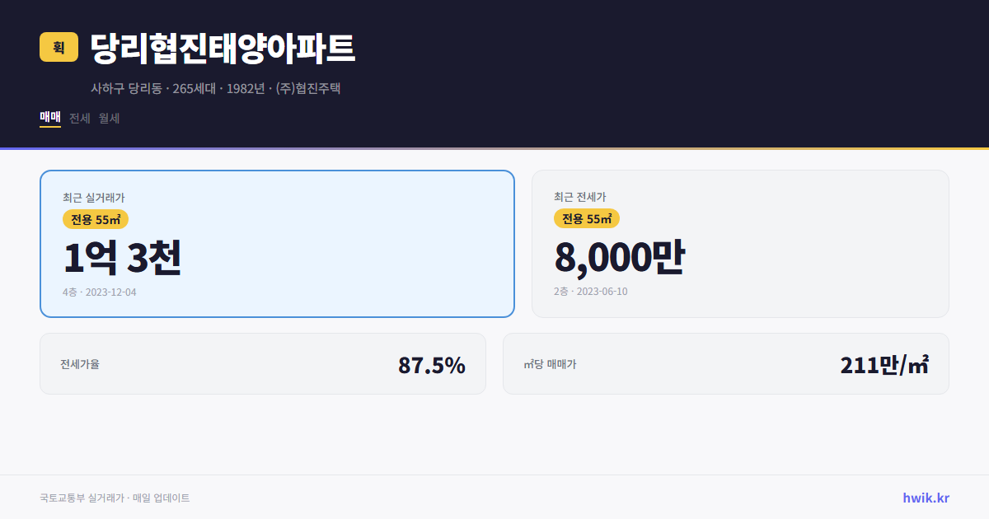Screen dimensions: 989x519
Task: Select the 전용 55㎡ badge on the jeonse price card
Action: click(x=587, y=218)
